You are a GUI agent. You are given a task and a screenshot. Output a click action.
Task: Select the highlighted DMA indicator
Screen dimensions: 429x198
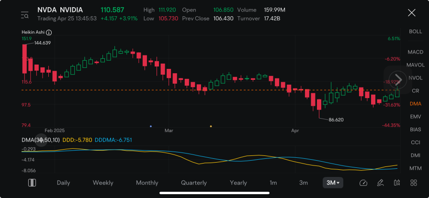pos(415,104)
